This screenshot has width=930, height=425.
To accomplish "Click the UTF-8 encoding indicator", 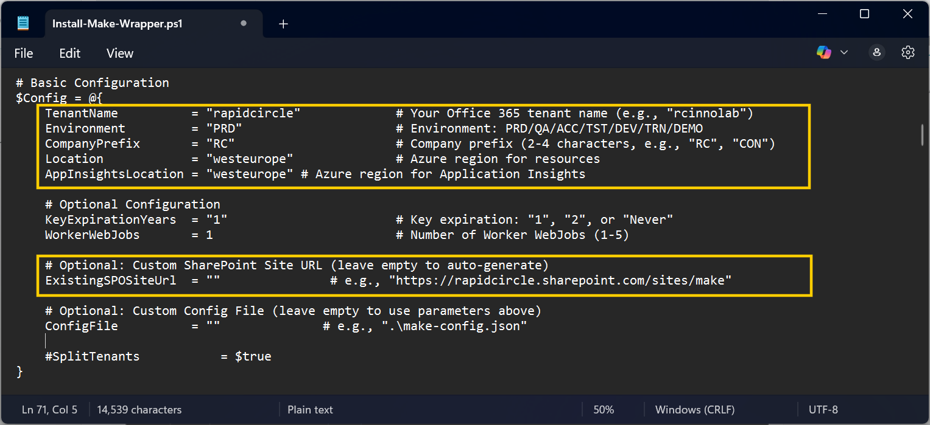I will click(x=823, y=409).
